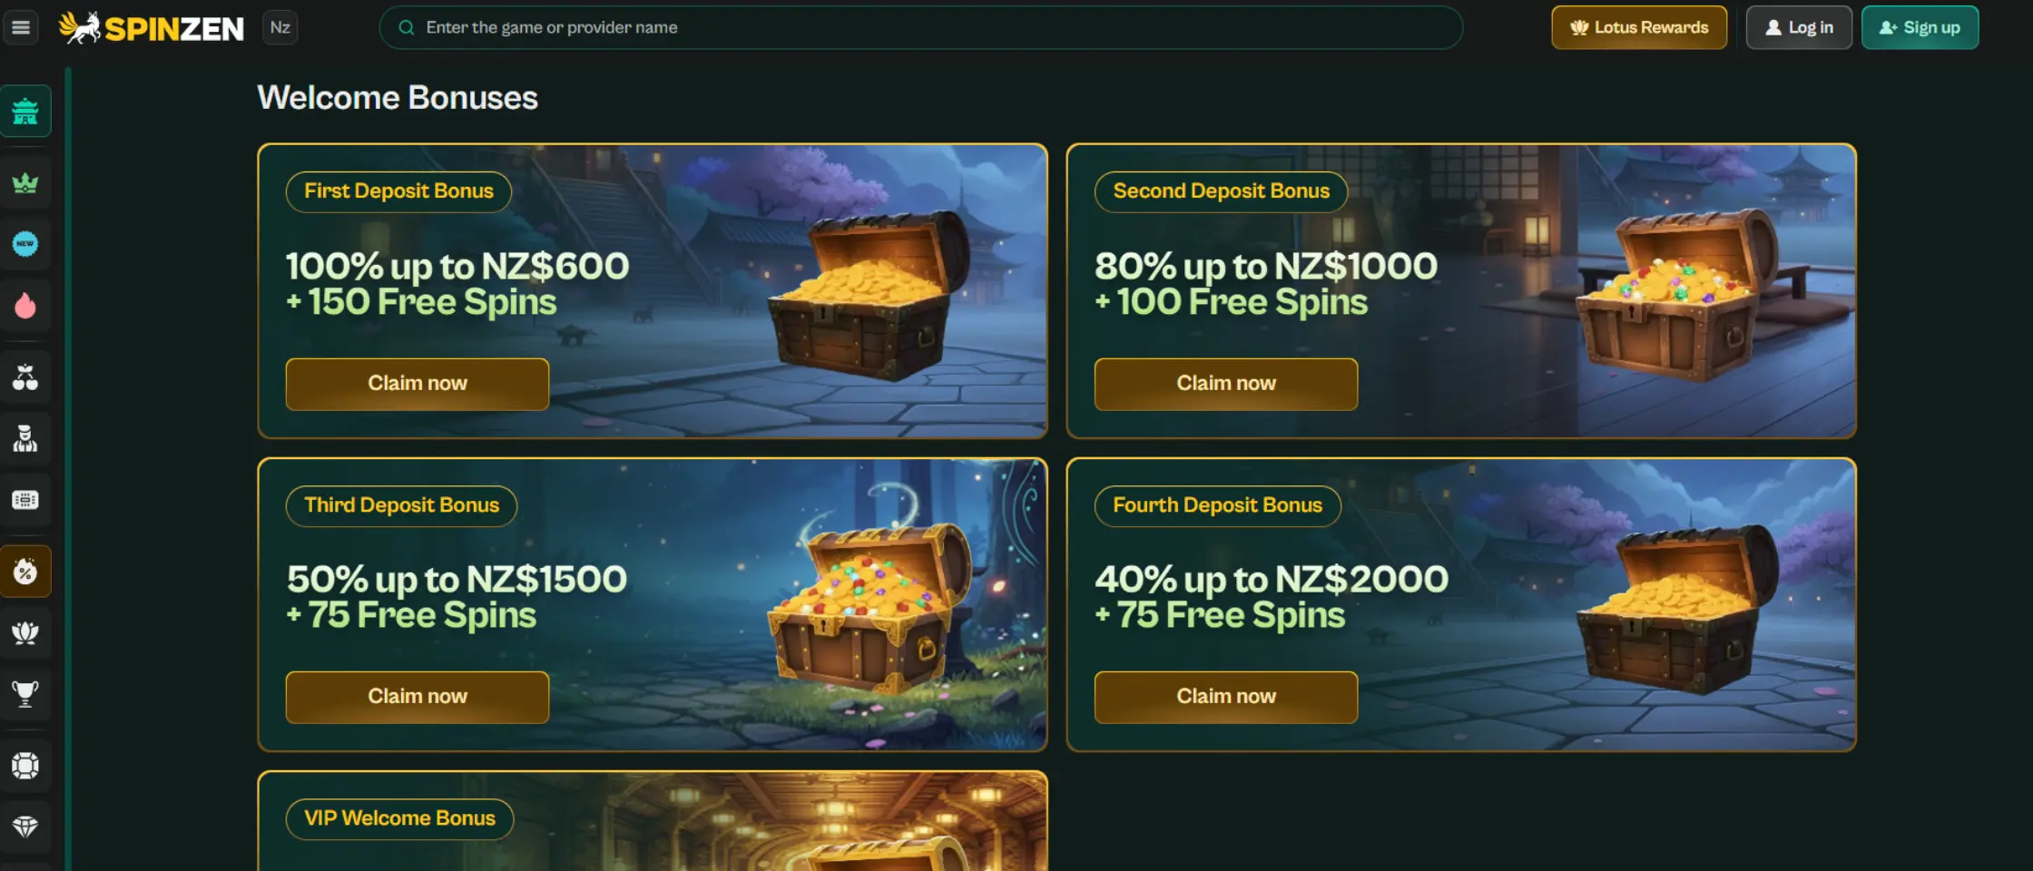Click the Promotions percent icon
The width and height of the screenshot is (2033, 871).
tap(25, 571)
